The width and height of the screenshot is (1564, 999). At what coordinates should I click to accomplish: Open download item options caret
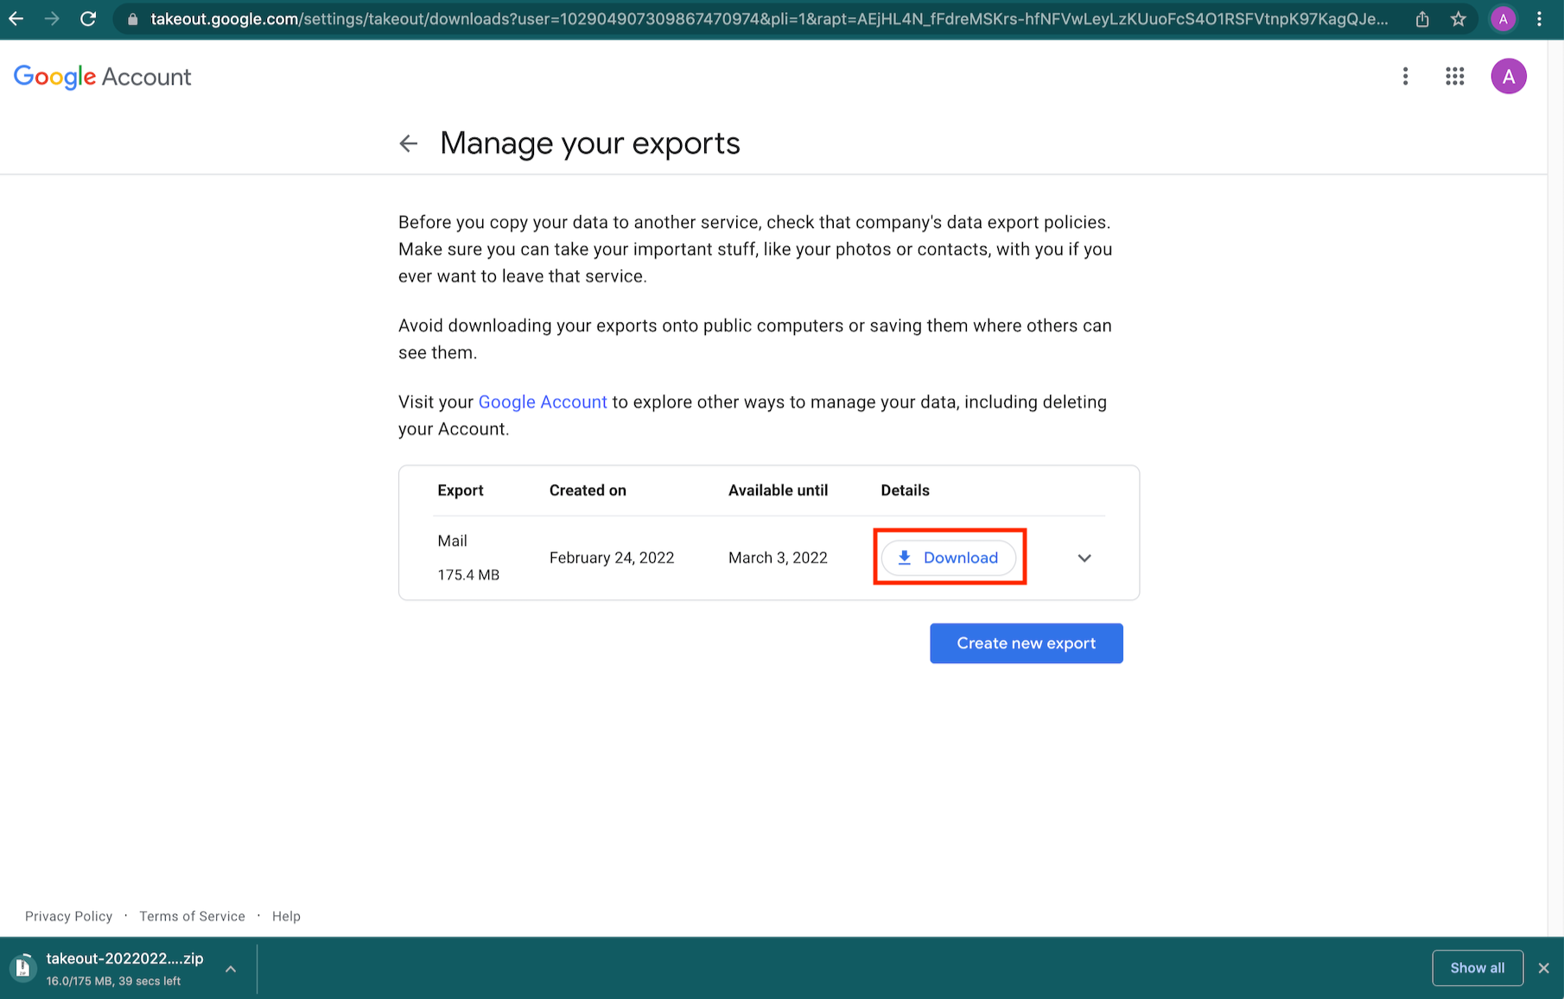click(x=231, y=969)
